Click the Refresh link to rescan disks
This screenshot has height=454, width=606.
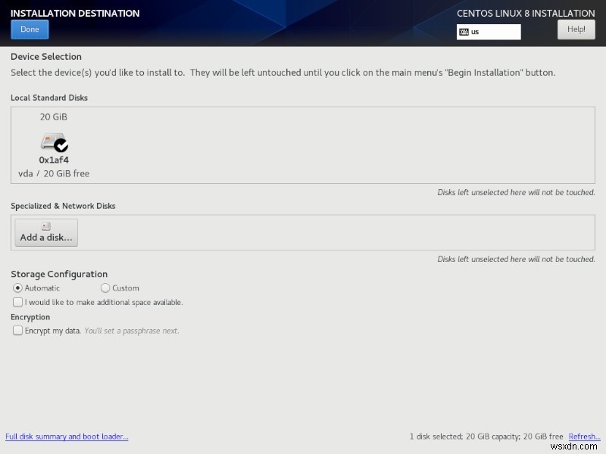click(x=584, y=437)
